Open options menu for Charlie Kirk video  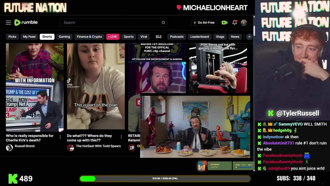point(60,137)
